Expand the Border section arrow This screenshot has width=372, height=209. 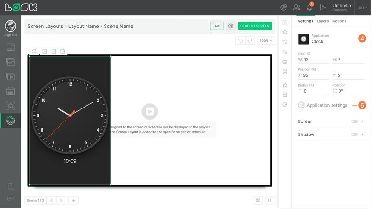[x=363, y=122]
